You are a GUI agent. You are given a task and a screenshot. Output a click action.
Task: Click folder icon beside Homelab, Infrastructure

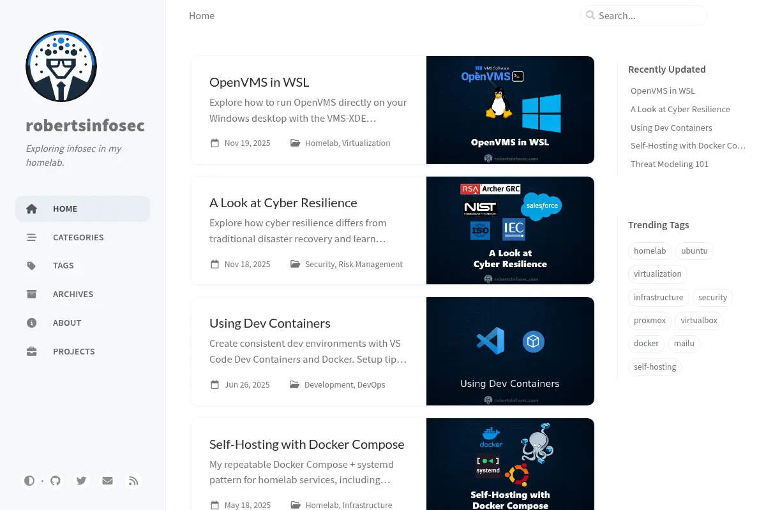tap(296, 505)
